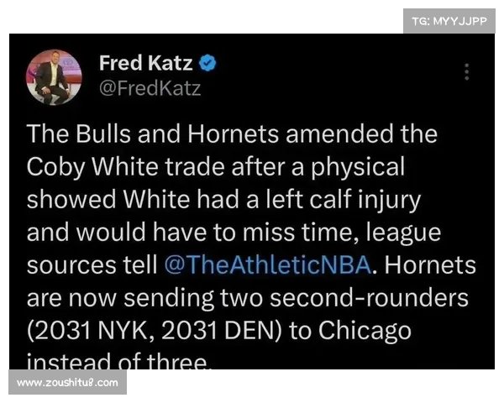
Task: Open the @FredKatz handle
Action: coord(150,88)
